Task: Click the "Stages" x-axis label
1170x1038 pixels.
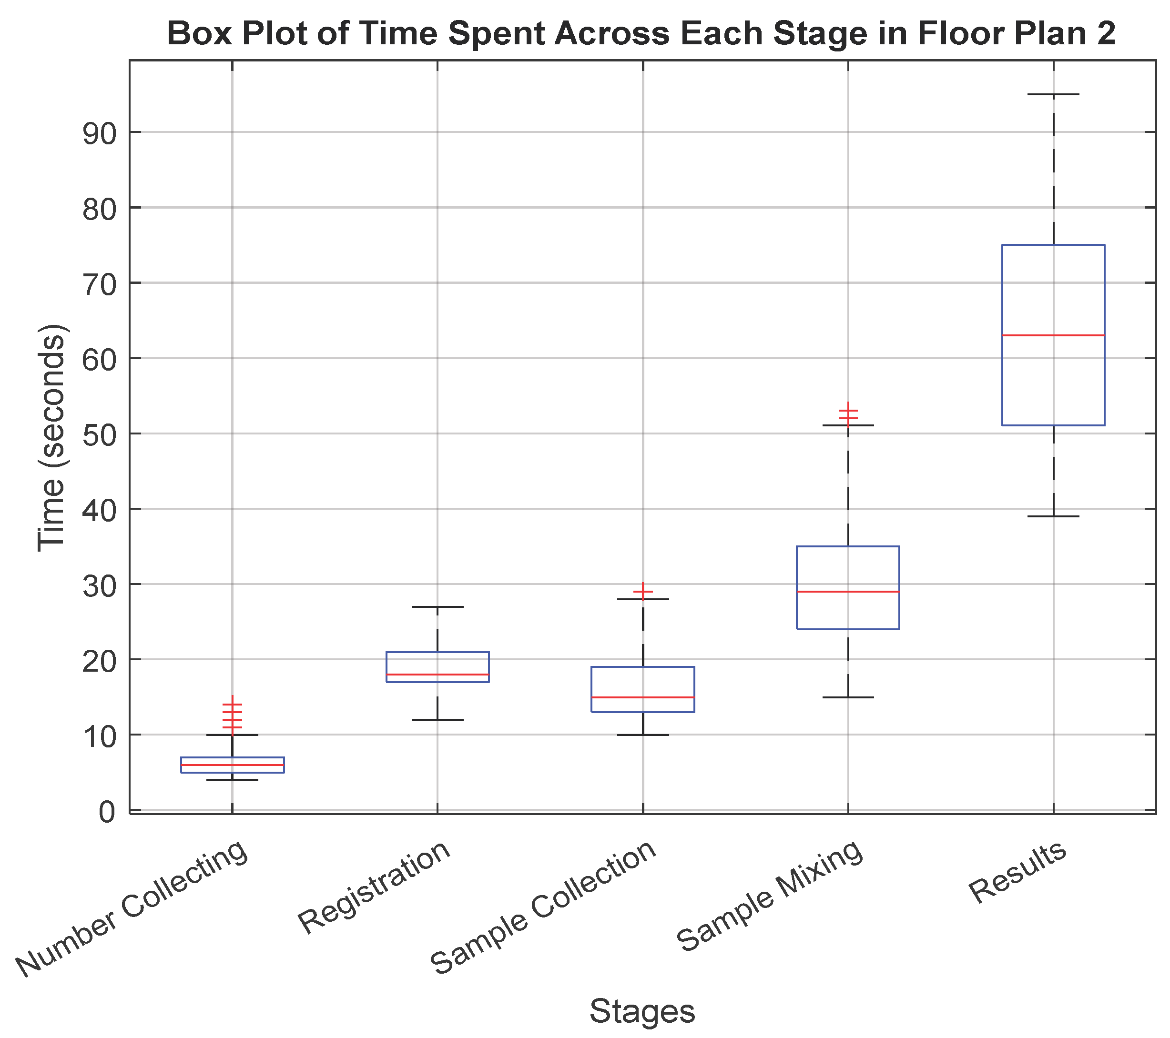Action: tap(642, 1010)
